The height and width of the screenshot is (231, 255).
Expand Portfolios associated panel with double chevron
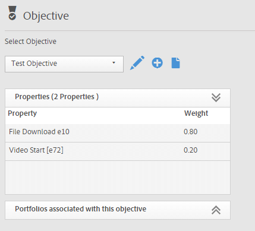pyautogui.click(x=216, y=210)
